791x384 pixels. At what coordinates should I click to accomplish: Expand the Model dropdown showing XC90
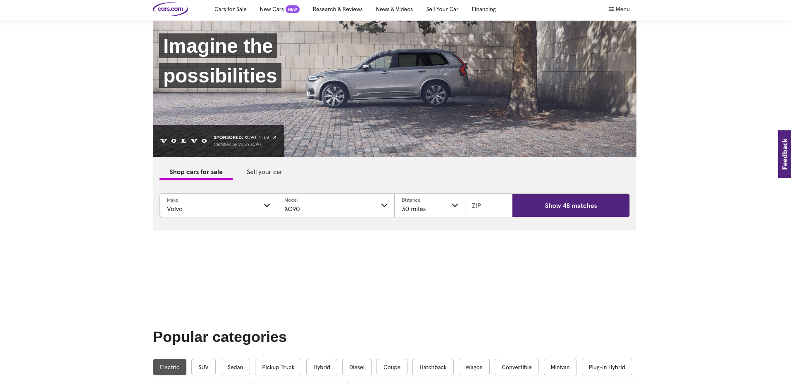click(336, 205)
